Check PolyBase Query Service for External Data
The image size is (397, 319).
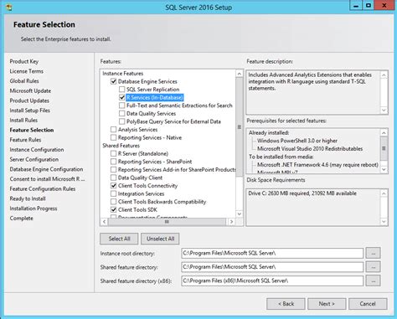point(121,121)
